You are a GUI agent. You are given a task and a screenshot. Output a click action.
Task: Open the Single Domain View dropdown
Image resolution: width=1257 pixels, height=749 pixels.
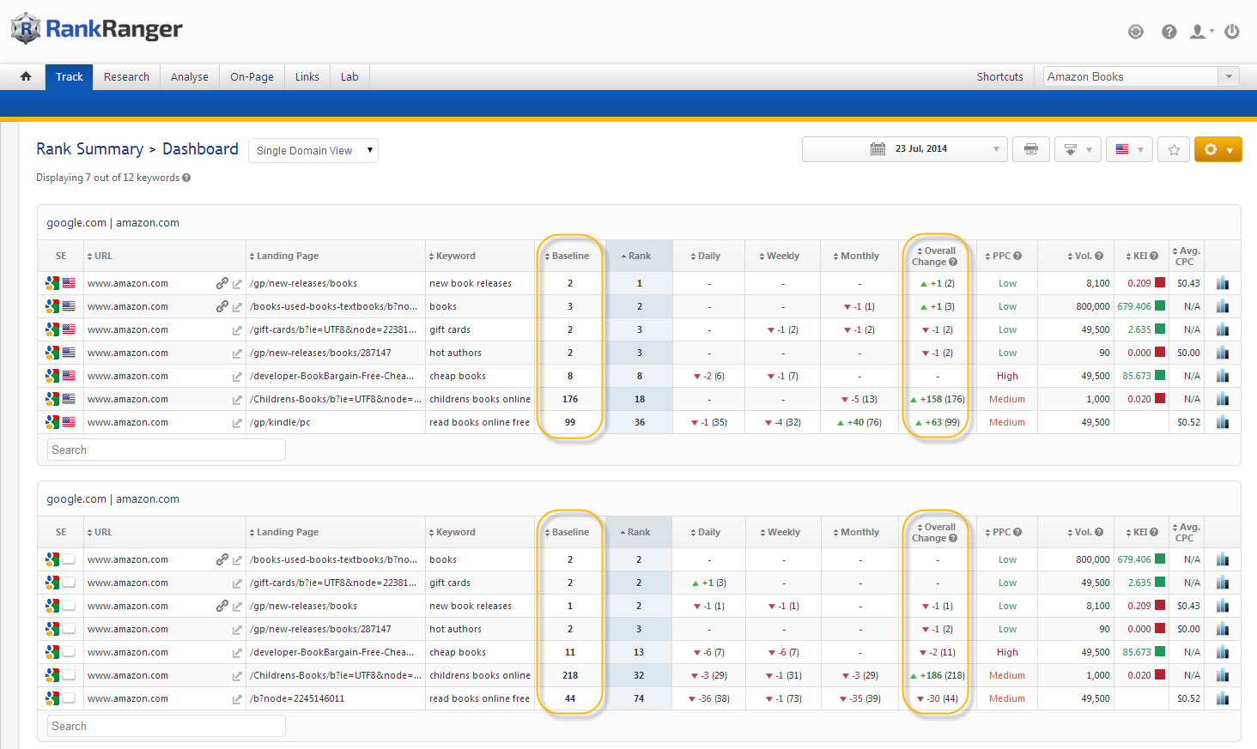click(x=313, y=150)
